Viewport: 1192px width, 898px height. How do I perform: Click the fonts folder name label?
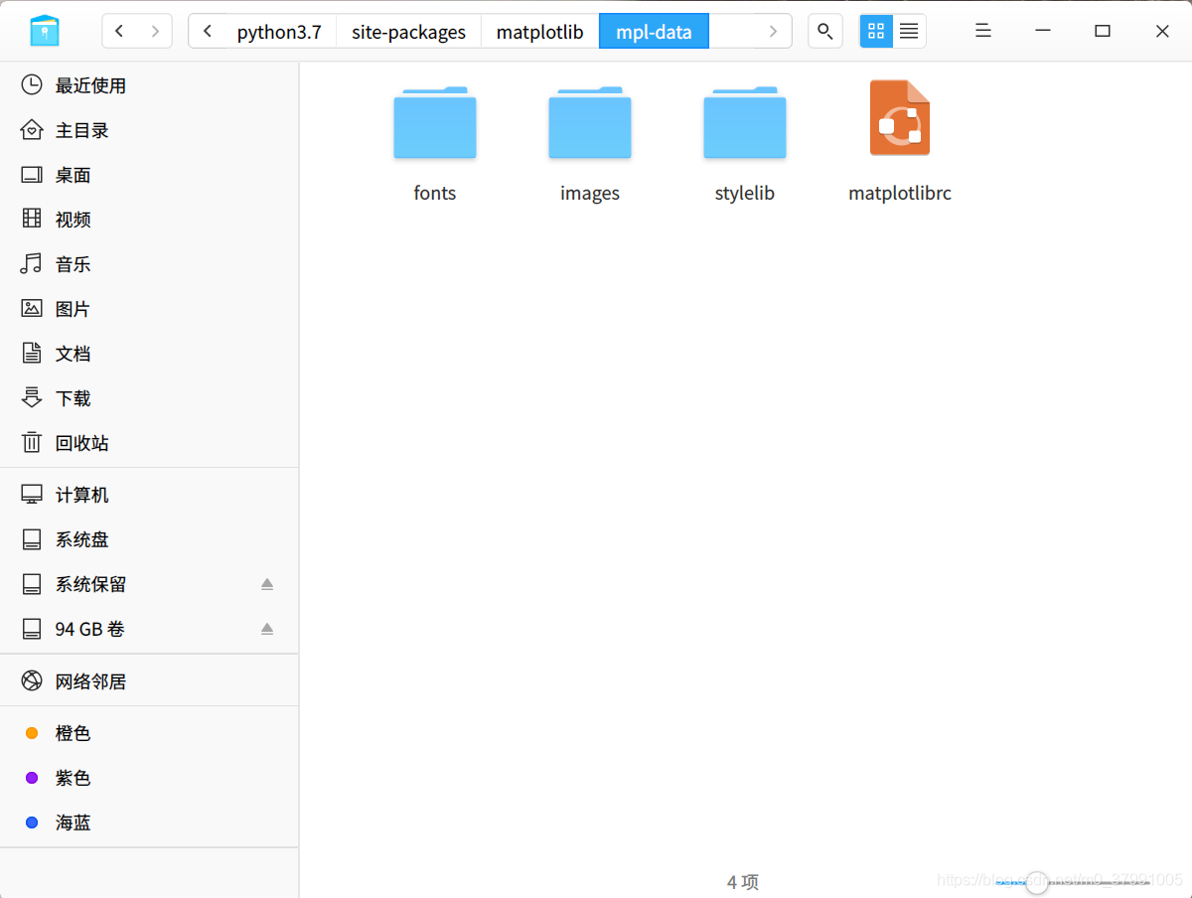435,194
